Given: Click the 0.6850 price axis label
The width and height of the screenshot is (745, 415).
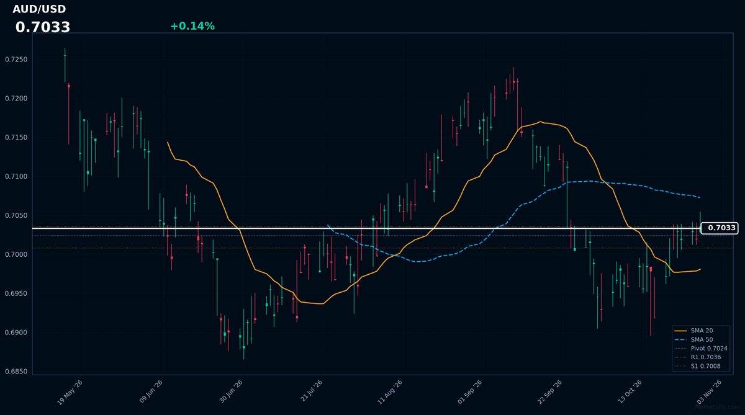Looking at the screenshot, I should point(16,372).
